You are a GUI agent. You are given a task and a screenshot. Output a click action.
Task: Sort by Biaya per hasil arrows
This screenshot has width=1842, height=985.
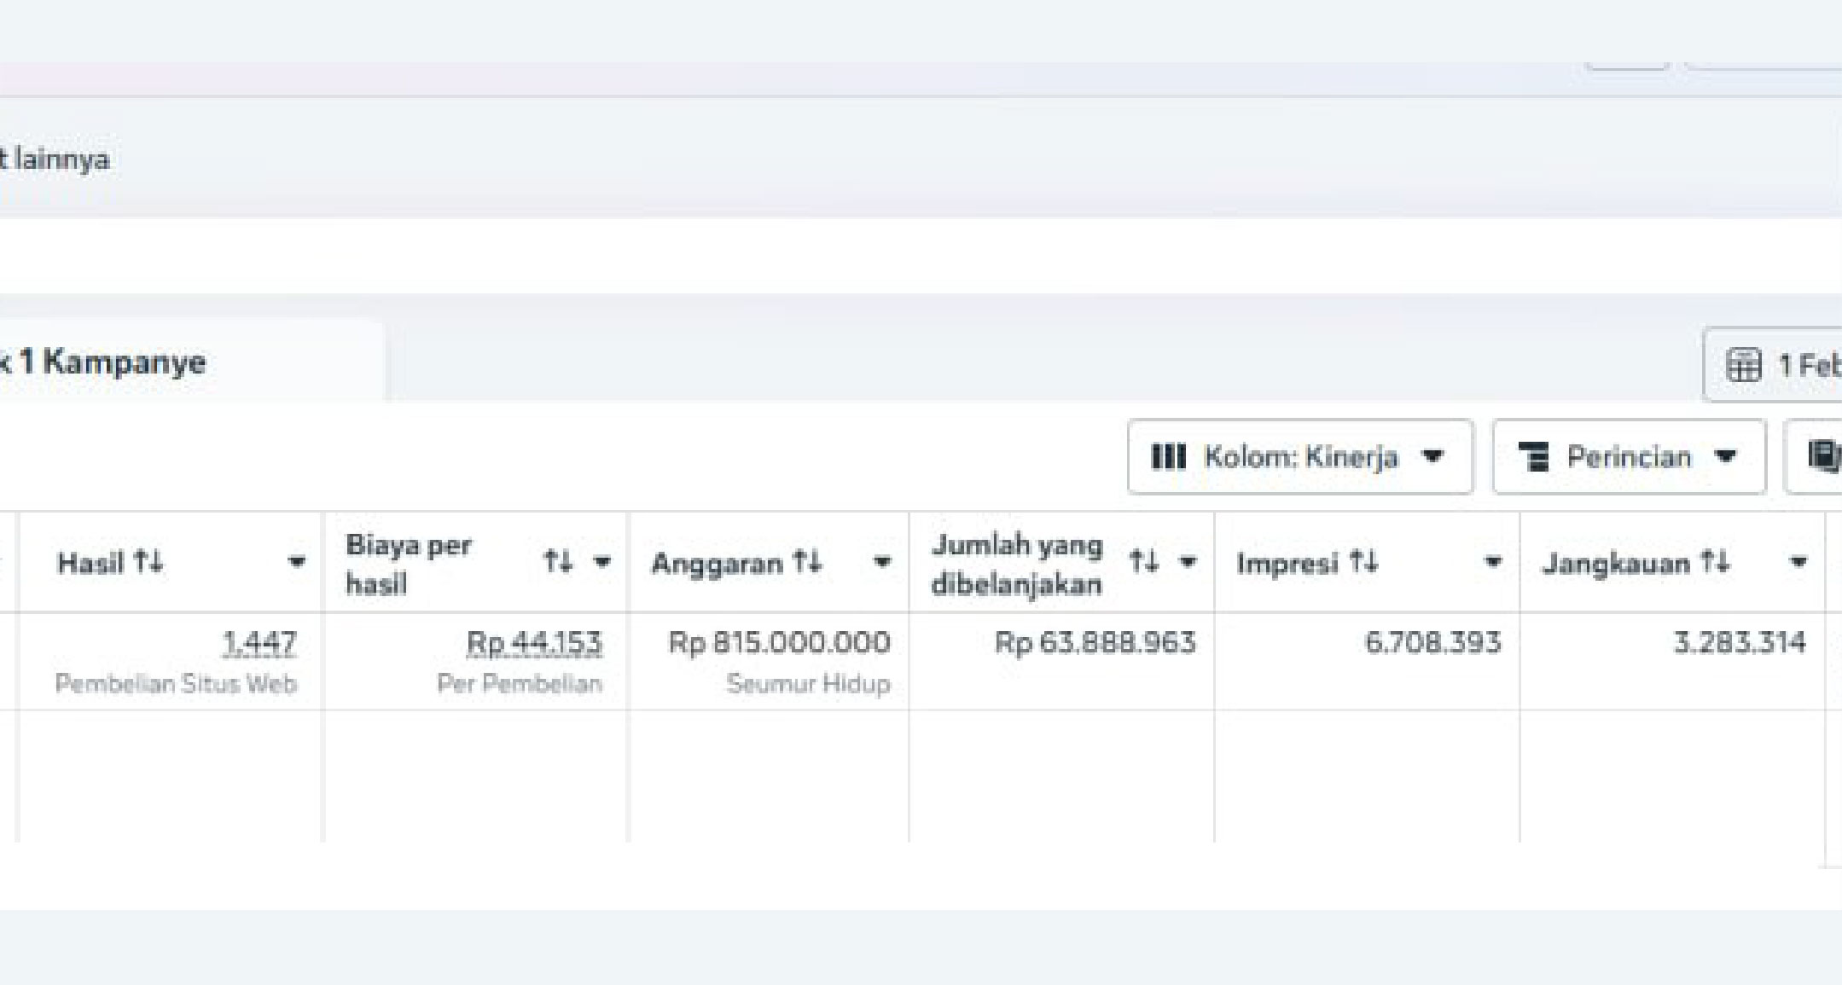coord(558,562)
